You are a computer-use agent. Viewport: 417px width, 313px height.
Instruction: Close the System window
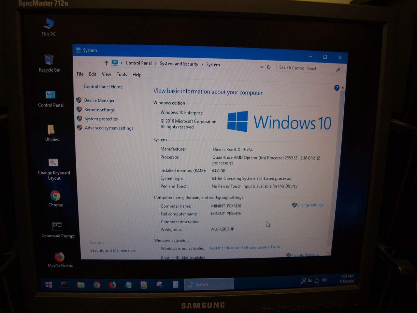click(340, 58)
